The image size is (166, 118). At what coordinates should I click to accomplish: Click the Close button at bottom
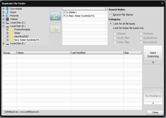pos(155,113)
